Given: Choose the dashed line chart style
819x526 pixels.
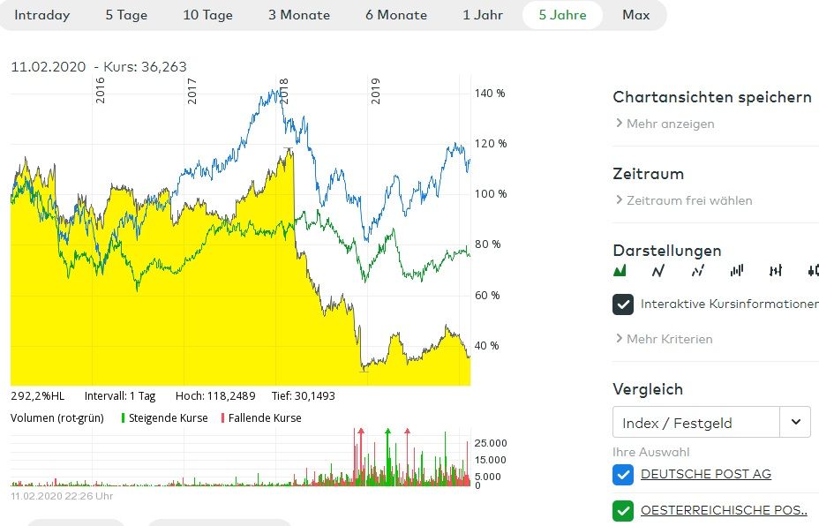Looking at the screenshot, I should click(x=697, y=271).
